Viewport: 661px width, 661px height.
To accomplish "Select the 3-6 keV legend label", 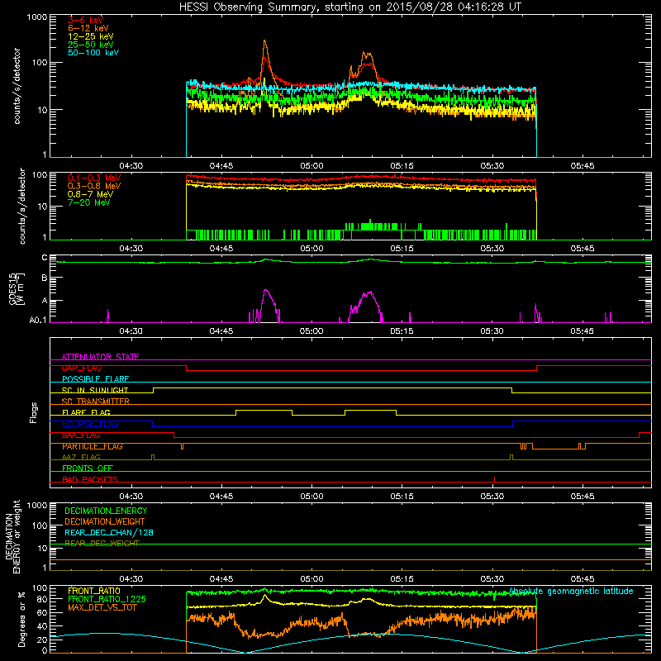I will (86, 20).
